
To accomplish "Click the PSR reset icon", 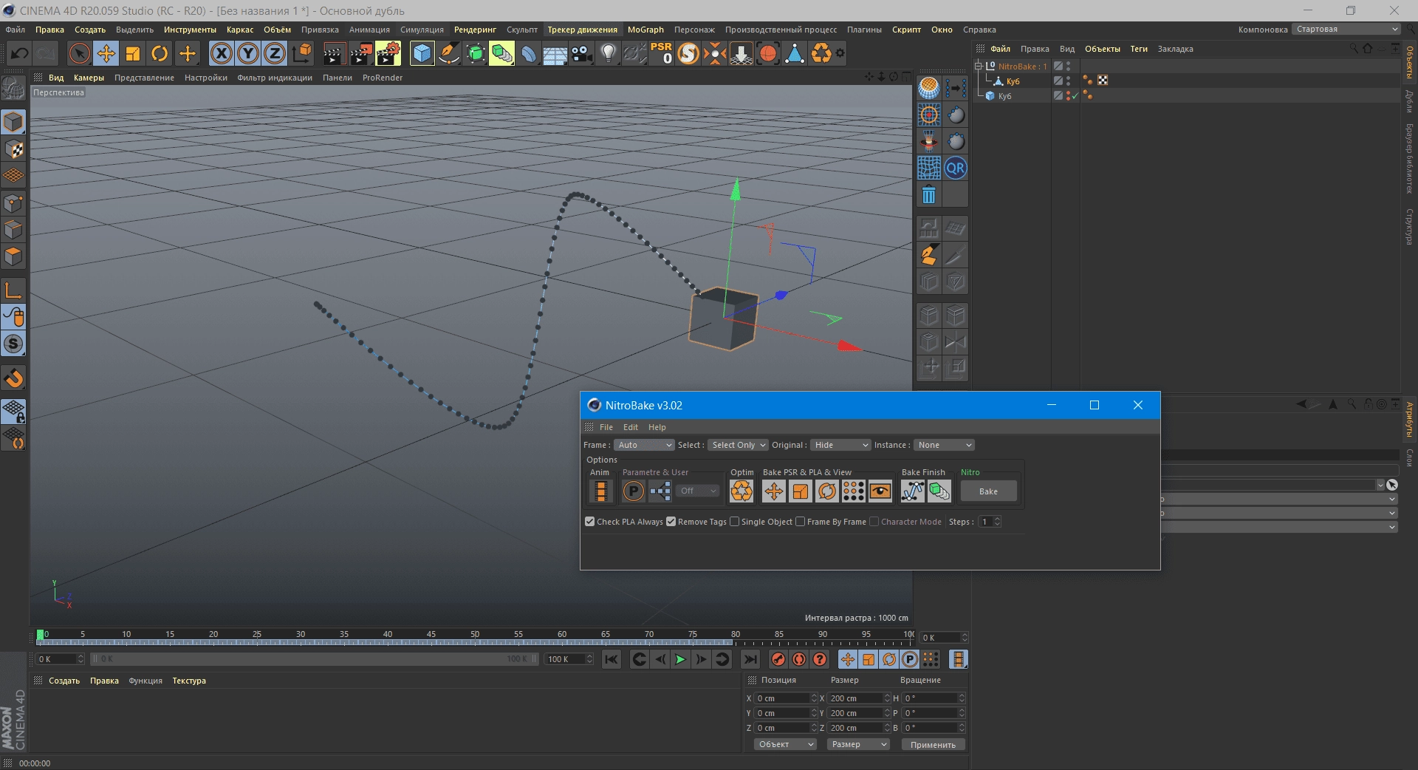I will click(x=662, y=53).
